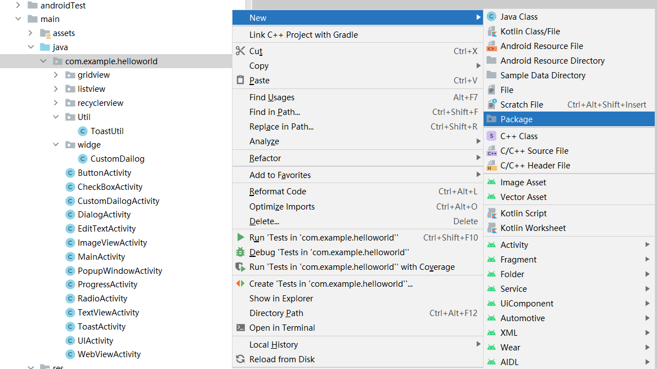Click the Reload from Disk icon
Viewport: 657px width, 369px height.
coord(240,359)
